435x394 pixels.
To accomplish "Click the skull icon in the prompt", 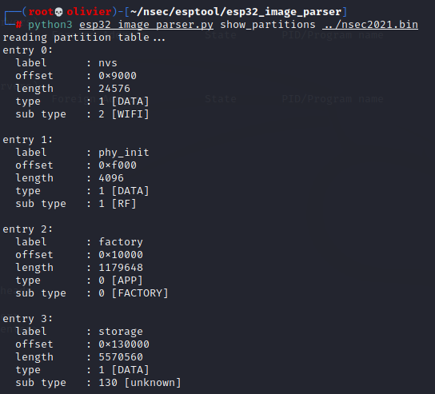I will click(x=58, y=12).
